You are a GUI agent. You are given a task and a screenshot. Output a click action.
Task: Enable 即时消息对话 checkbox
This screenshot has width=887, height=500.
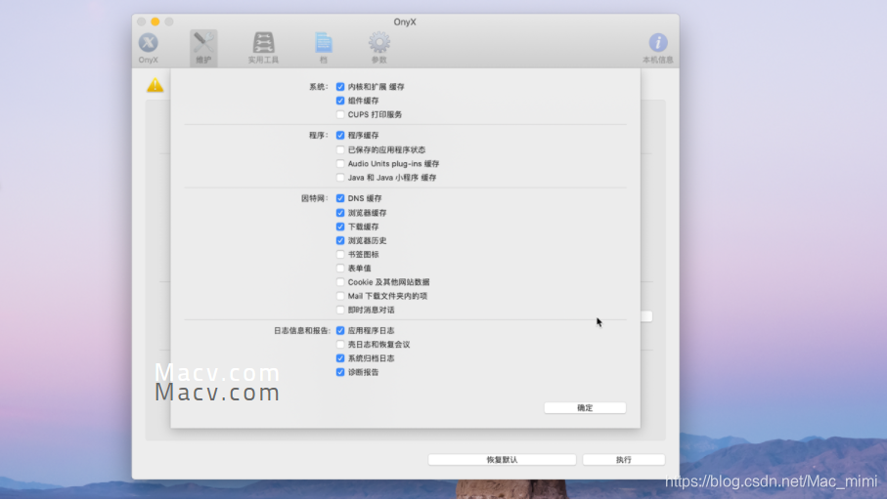340,311
